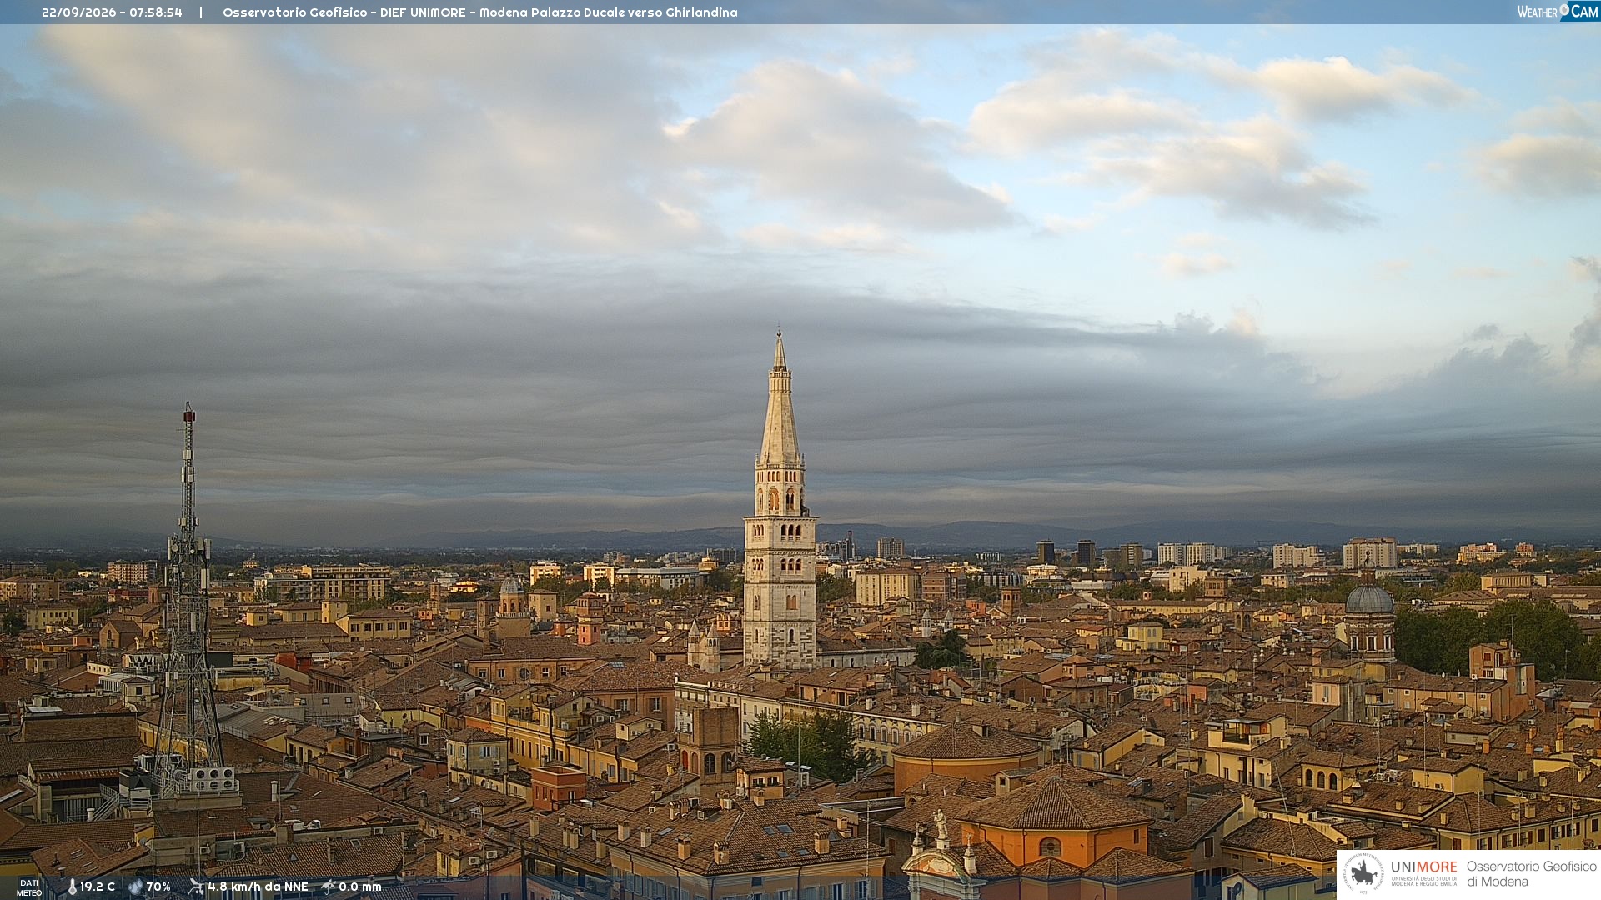Click the WeatherCam logo in top corner

coord(1557,12)
